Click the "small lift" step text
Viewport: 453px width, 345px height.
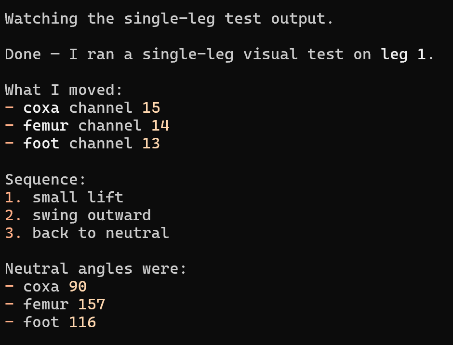pyautogui.click(x=78, y=198)
